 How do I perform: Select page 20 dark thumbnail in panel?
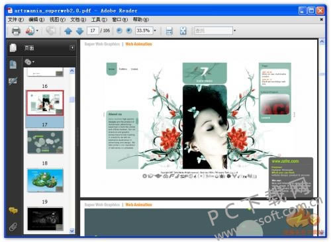coord(45,219)
